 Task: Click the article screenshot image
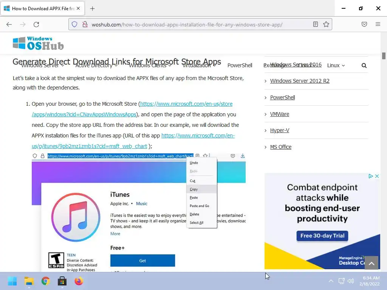(138, 212)
